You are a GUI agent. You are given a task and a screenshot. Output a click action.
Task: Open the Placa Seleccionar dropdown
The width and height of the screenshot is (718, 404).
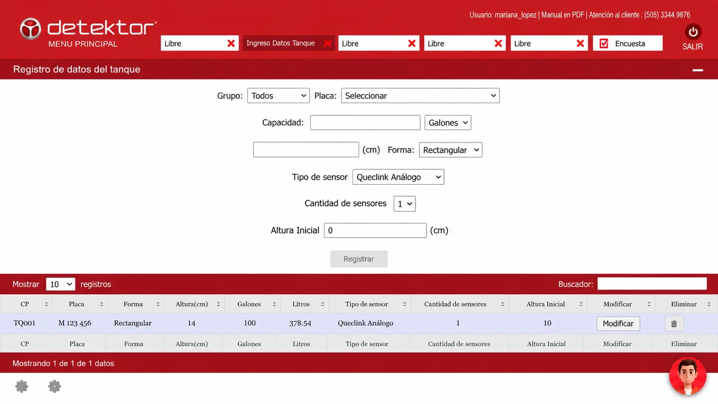420,96
